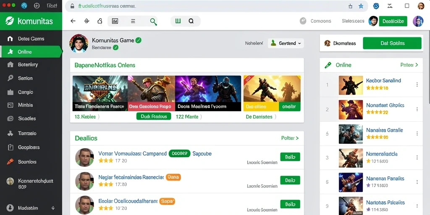
Task: Click the Dkomateas label in the right panel
Action: pos(344,43)
